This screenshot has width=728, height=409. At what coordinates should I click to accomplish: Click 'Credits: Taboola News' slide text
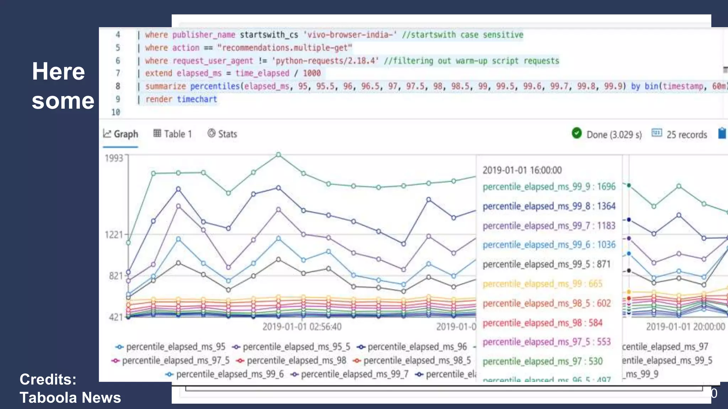tap(70, 388)
